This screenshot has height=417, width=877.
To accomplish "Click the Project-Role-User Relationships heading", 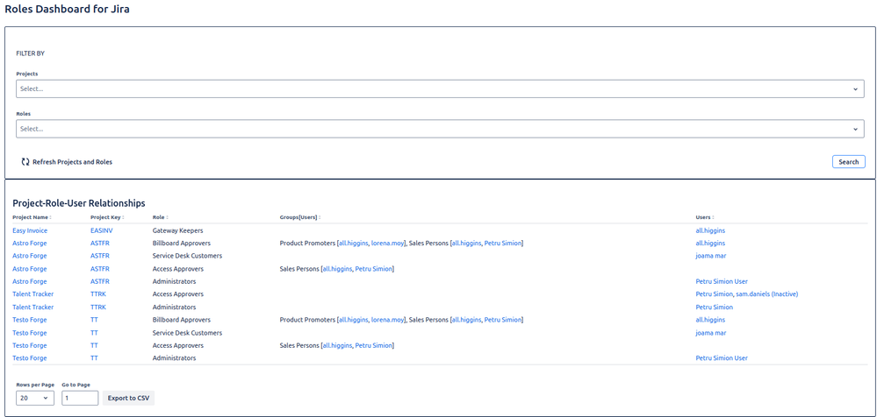I will click(x=79, y=203).
